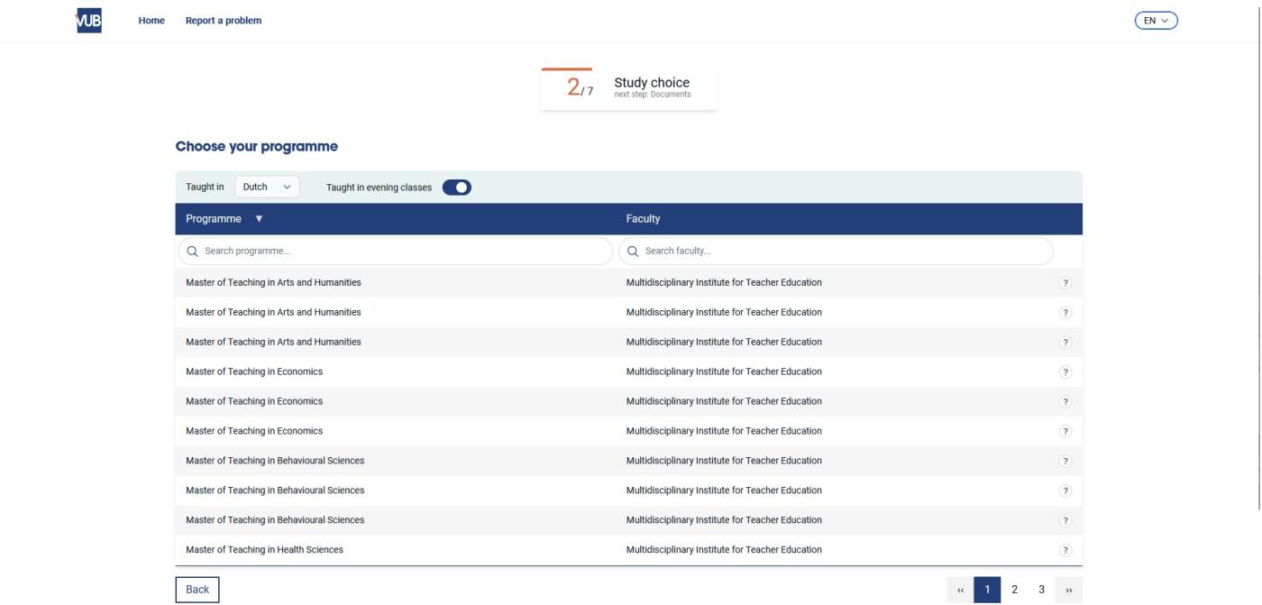Open Report a problem

point(222,19)
